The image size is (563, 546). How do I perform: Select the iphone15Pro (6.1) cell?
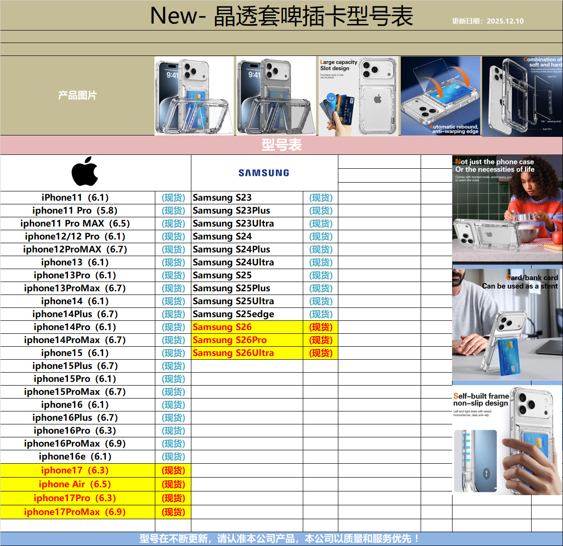tap(78, 379)
